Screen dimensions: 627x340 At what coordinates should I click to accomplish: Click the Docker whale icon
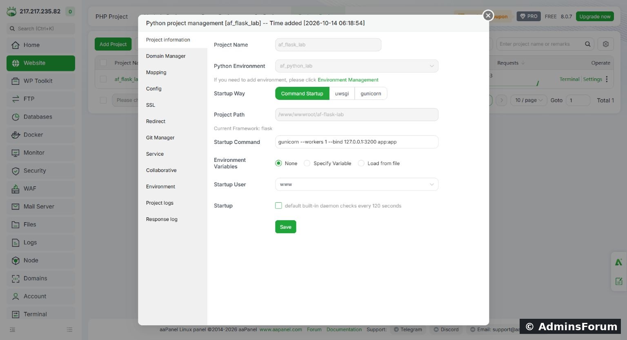click(x=16, y=135)
